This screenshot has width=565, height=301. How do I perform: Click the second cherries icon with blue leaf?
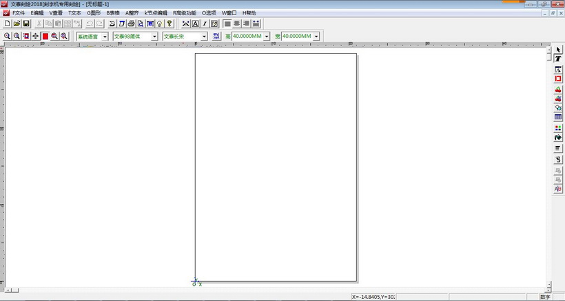[558, 98]
